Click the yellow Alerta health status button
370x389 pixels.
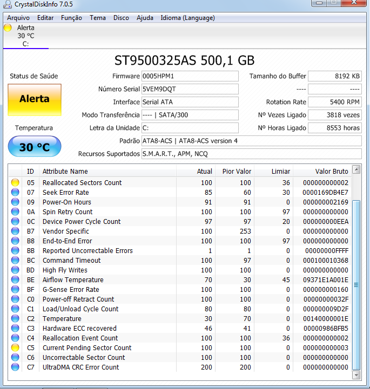click(x=35, y=100)
